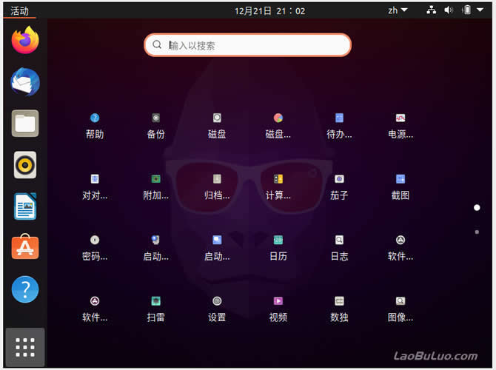Focus the 输入以搜索 search field
Screen dimensions: 496x370
[248, 45]
